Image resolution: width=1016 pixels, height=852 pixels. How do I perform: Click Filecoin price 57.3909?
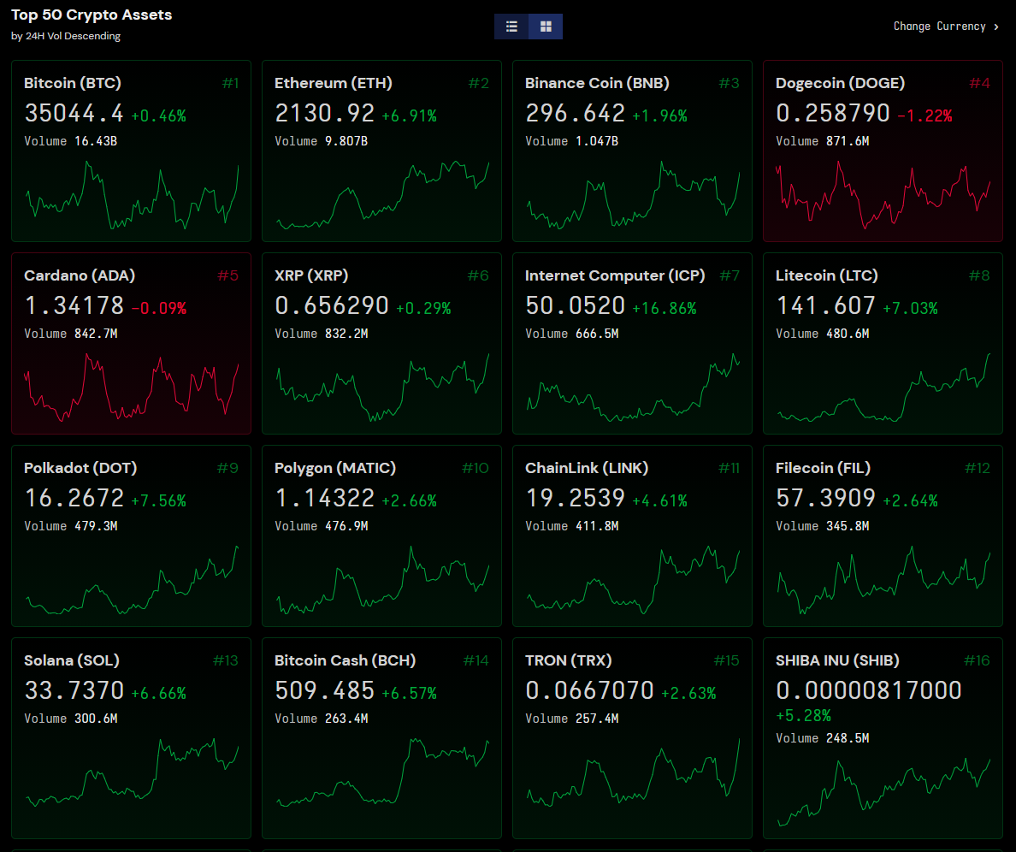[x=825, y=498]
